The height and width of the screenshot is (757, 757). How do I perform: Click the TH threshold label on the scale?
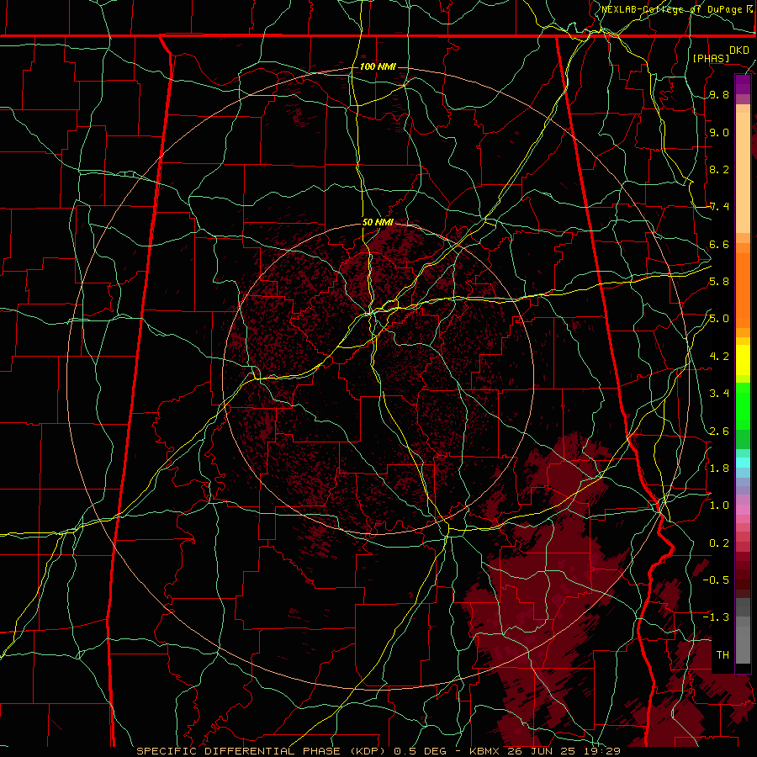click(723, 654)
